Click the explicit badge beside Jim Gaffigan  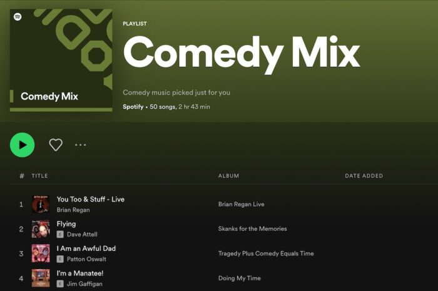[60, 283]
